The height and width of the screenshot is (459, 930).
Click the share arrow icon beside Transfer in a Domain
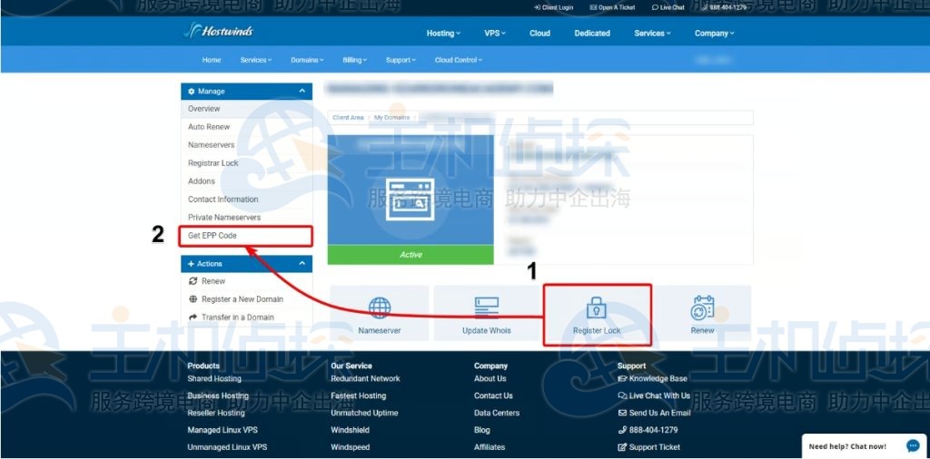coord(193,317)
